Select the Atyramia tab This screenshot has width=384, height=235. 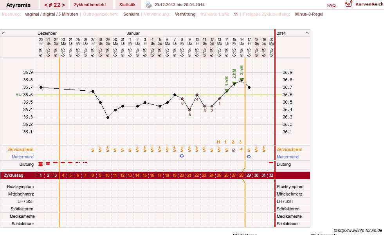[x=18, y=5]
